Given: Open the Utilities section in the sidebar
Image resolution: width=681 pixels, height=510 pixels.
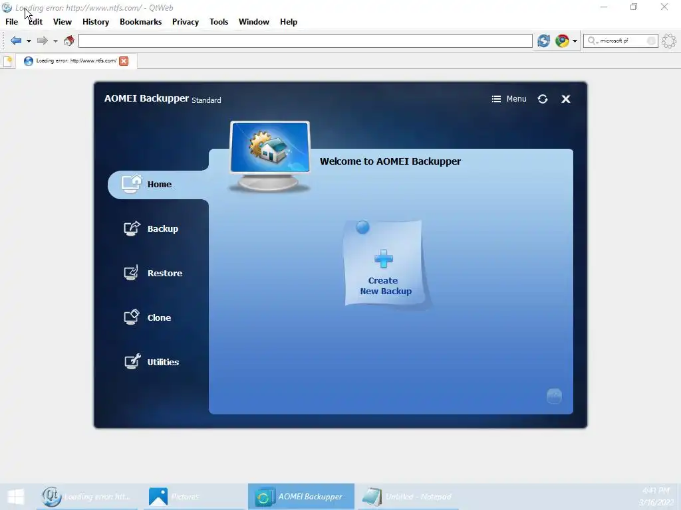Looking at the screenshot, I should tap(151, 362).
